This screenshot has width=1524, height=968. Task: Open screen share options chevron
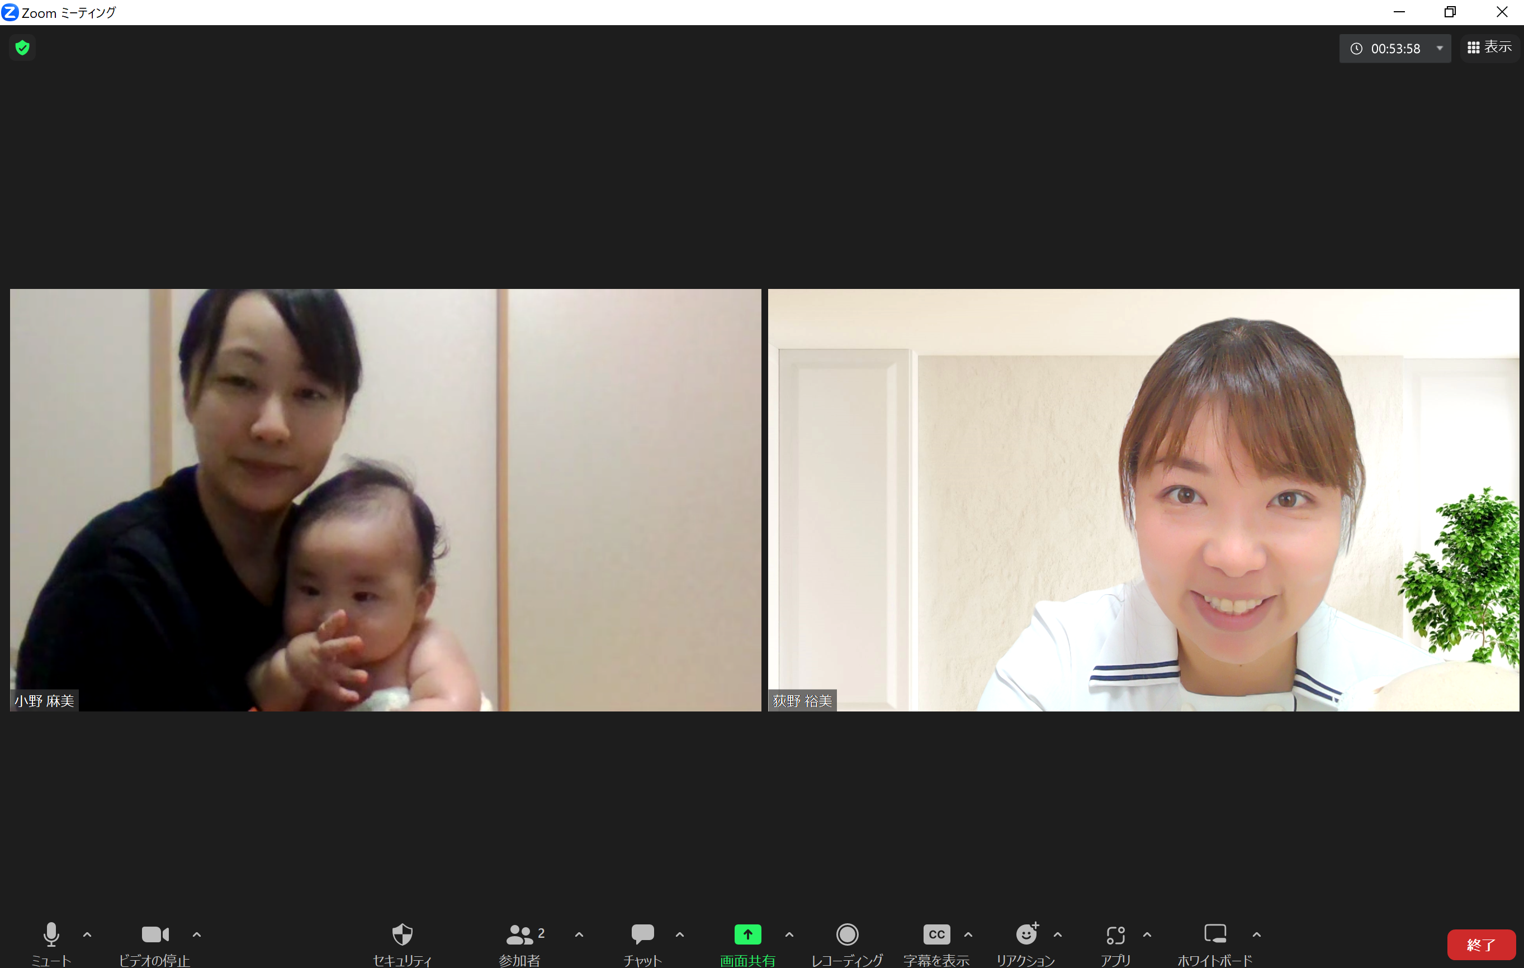tap(789, 934)
